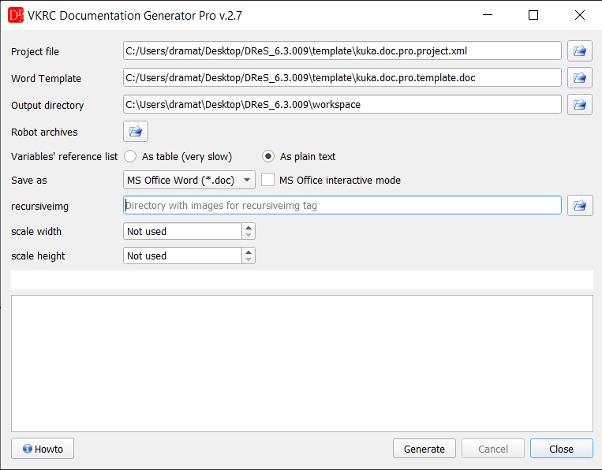Maximize the VKRC Documentation Generator window
This screenshot has width=602, height=470.
(x=533, y=15)
